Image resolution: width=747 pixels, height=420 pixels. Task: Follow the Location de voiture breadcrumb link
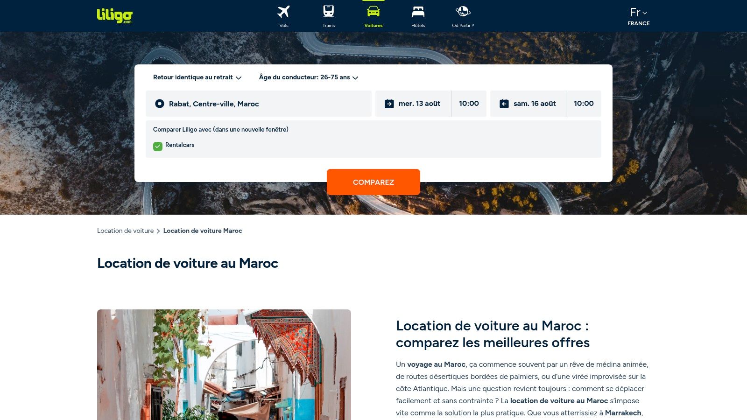click(125, 231)
